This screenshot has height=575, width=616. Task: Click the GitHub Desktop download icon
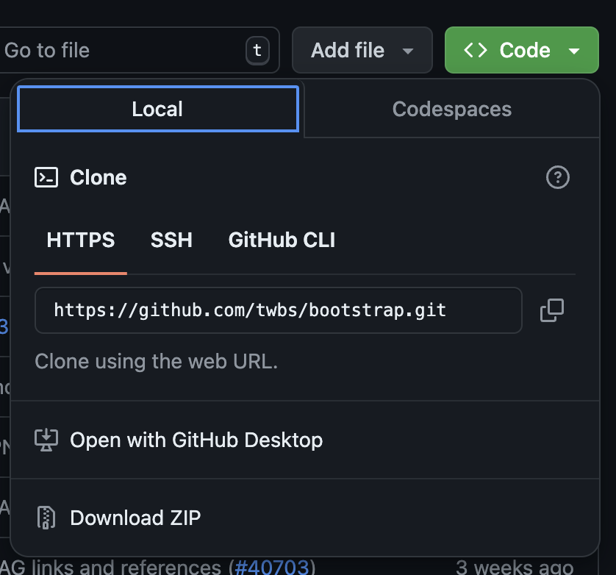coord(46,440)
